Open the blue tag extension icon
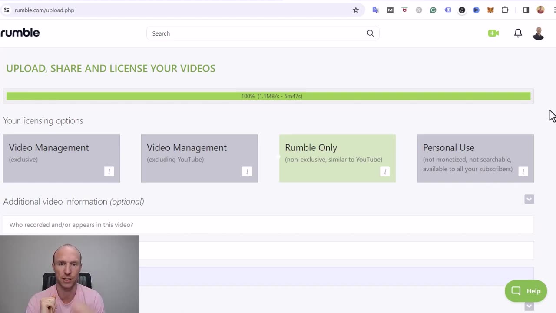The height and width of the screenshot is (313, 556). [448, 10]
